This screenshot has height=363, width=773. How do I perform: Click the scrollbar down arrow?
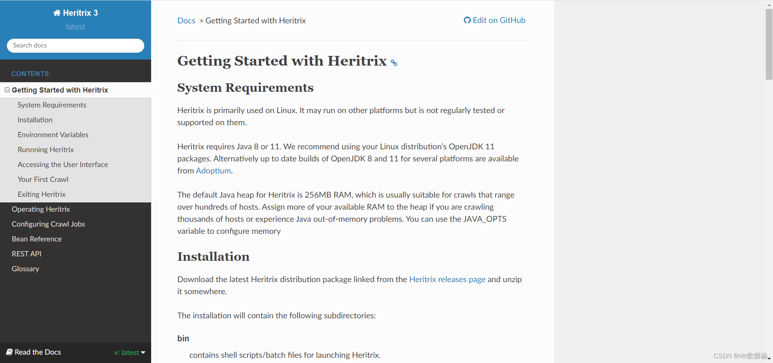769,359
